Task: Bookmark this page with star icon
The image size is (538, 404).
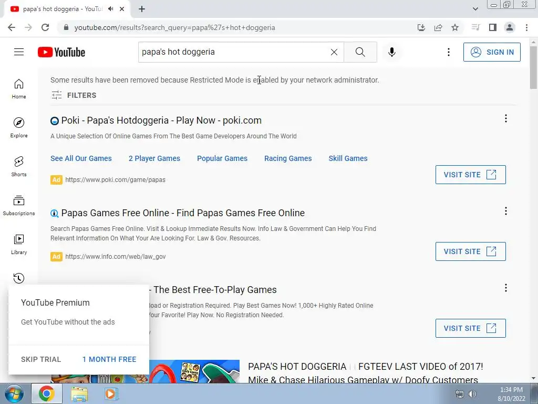Action: (x=455, y=27)
